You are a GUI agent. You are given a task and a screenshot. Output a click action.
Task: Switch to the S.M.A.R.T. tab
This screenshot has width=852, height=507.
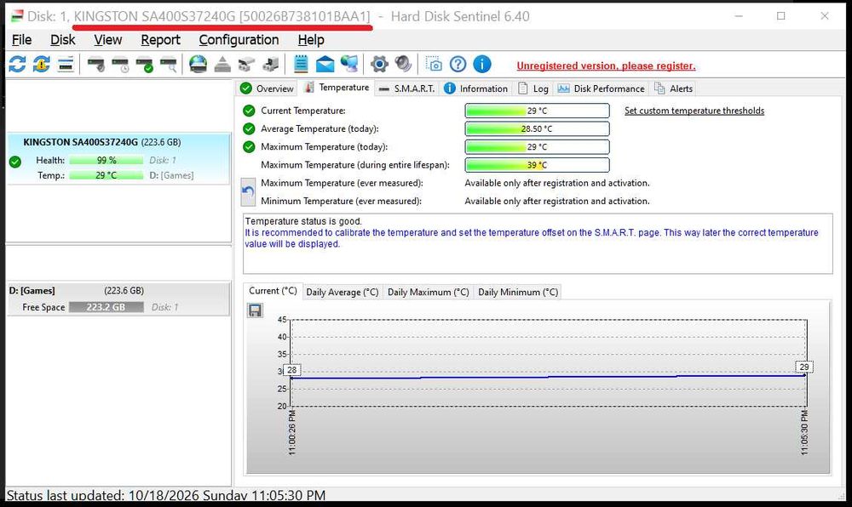click(x=406, y=88)
